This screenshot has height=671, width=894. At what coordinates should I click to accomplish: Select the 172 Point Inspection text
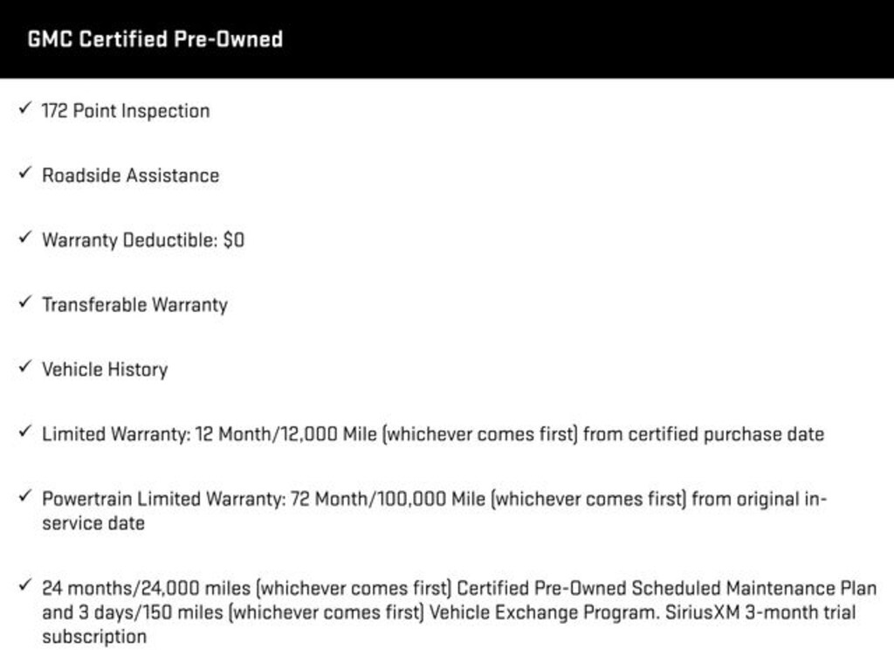[x=126, y=111]
